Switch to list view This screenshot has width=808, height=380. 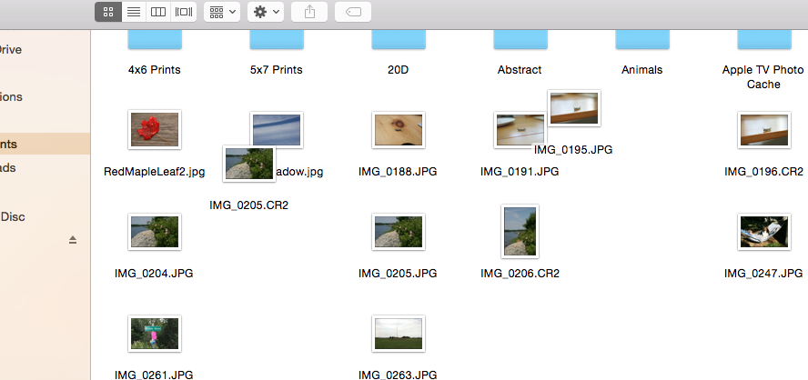(x=134, y=12)
